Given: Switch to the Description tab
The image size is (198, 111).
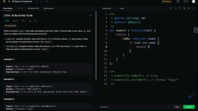Looking at the screenshot, I should coord(8,8).
